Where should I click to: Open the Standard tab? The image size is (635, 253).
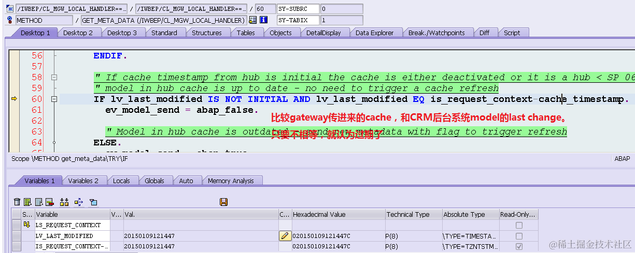[x=164, y=33]
